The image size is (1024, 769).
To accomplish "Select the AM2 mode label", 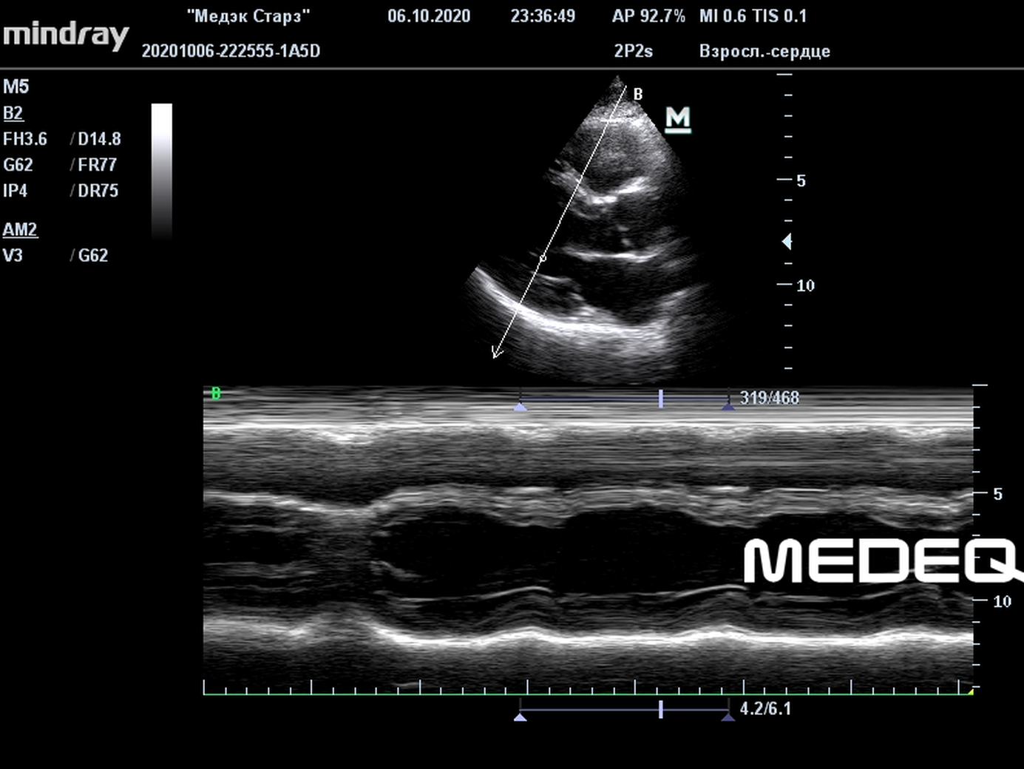I will 20,229.
